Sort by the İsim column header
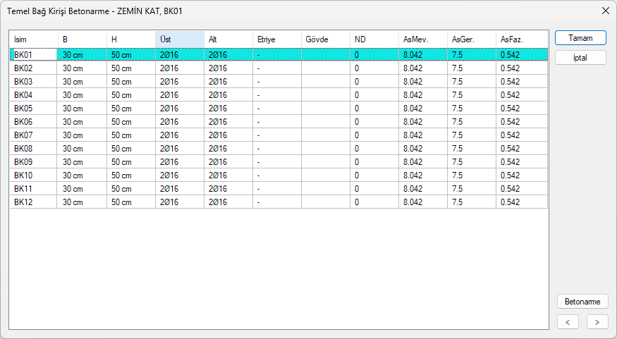The width and height of the screenshot is (617, 339). [33, 39]
